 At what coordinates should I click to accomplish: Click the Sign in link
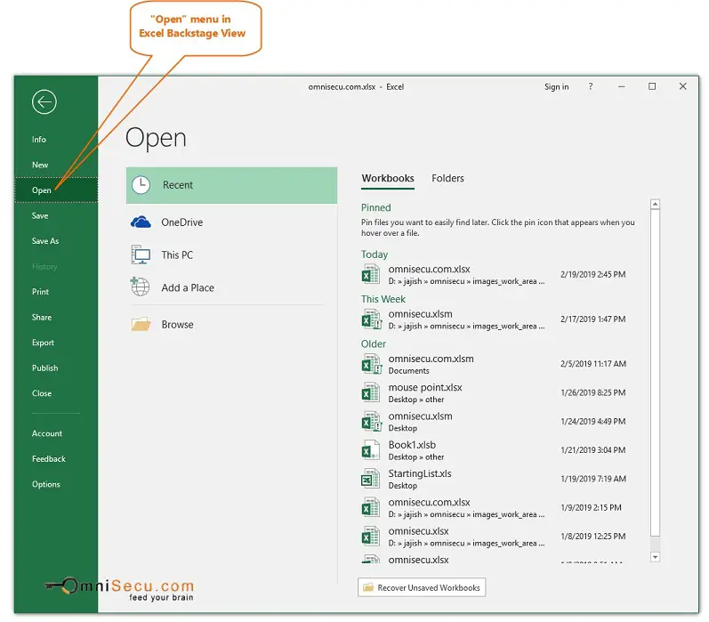click(556, 87)
